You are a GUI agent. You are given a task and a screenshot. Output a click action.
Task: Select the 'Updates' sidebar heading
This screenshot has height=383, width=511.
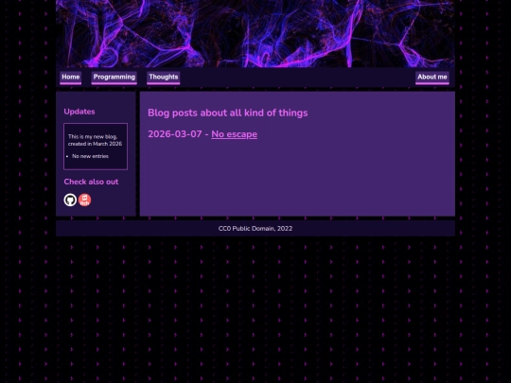click(79, 112)
